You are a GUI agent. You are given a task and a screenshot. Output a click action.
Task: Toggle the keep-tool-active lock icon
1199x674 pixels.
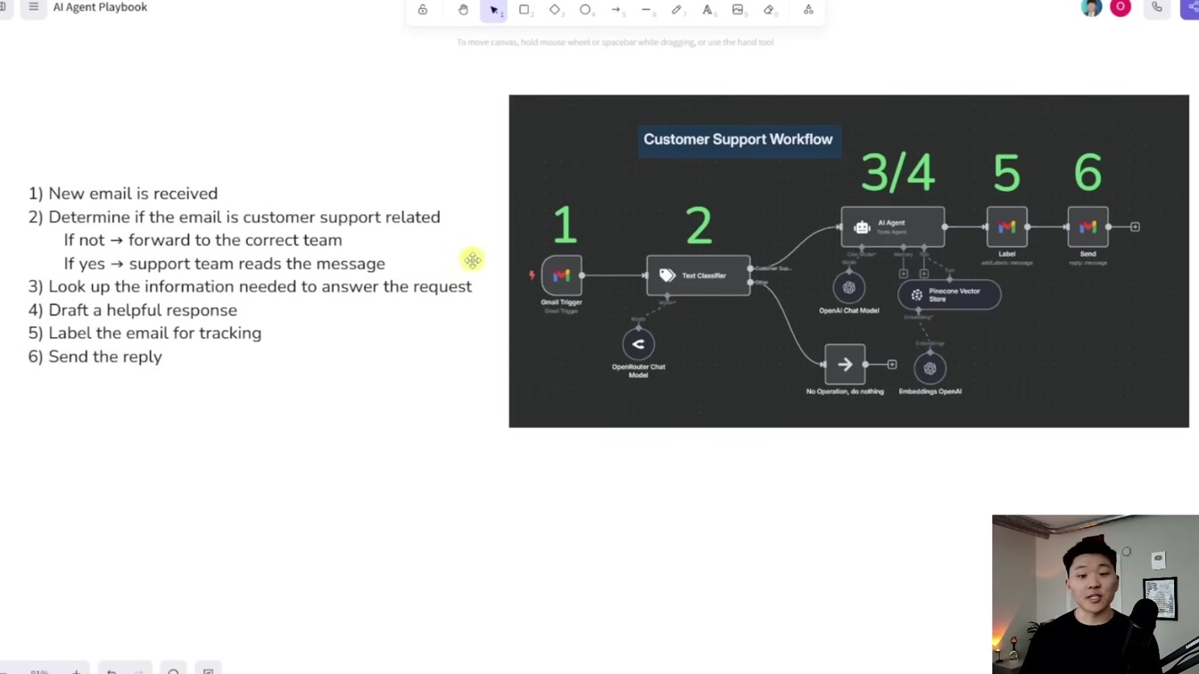tap(423, 10)
